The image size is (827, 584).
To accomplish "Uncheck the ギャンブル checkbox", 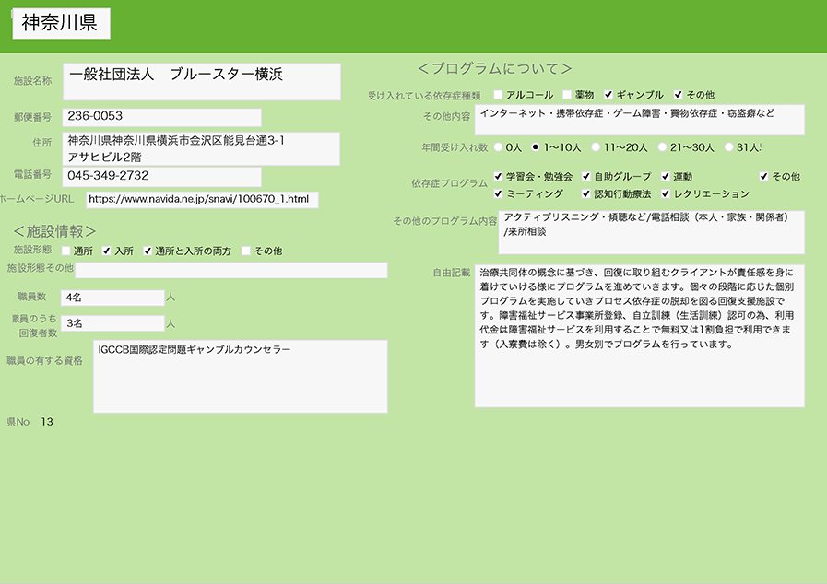I will click(608, 95).
